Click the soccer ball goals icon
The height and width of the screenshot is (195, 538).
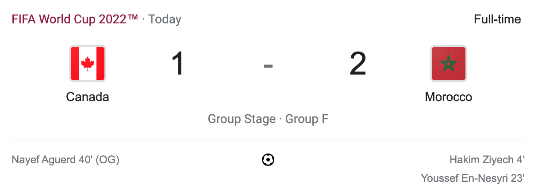(268, 160)
